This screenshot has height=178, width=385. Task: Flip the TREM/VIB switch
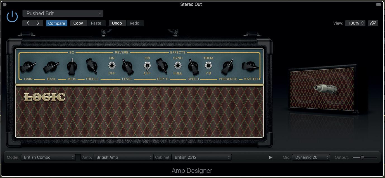click(208, 65)
